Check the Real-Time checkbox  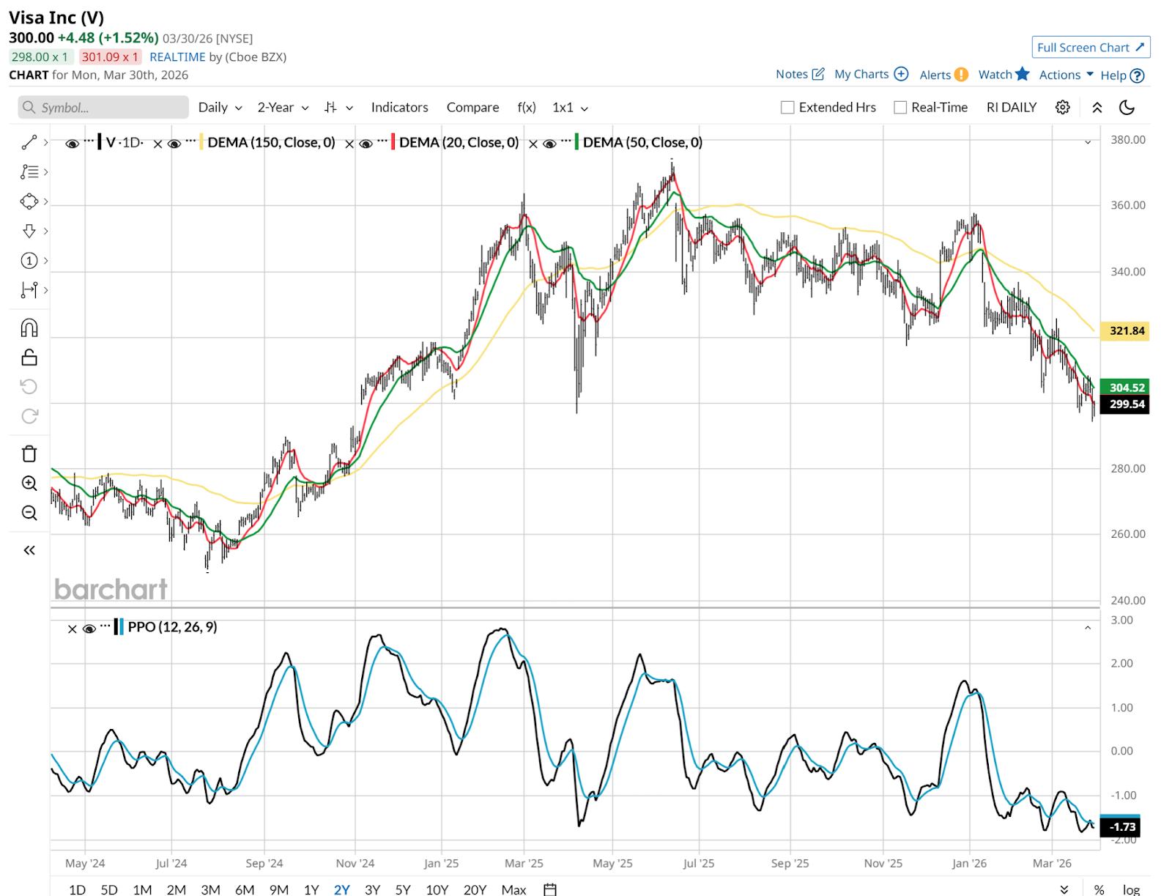point(900,108)
